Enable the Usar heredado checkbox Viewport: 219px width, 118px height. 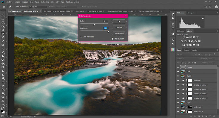pyautogui.click(x=81, y=37)
